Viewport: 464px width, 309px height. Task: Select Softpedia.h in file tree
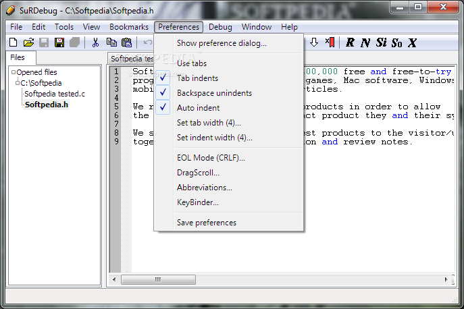click(x=47, y=105)
